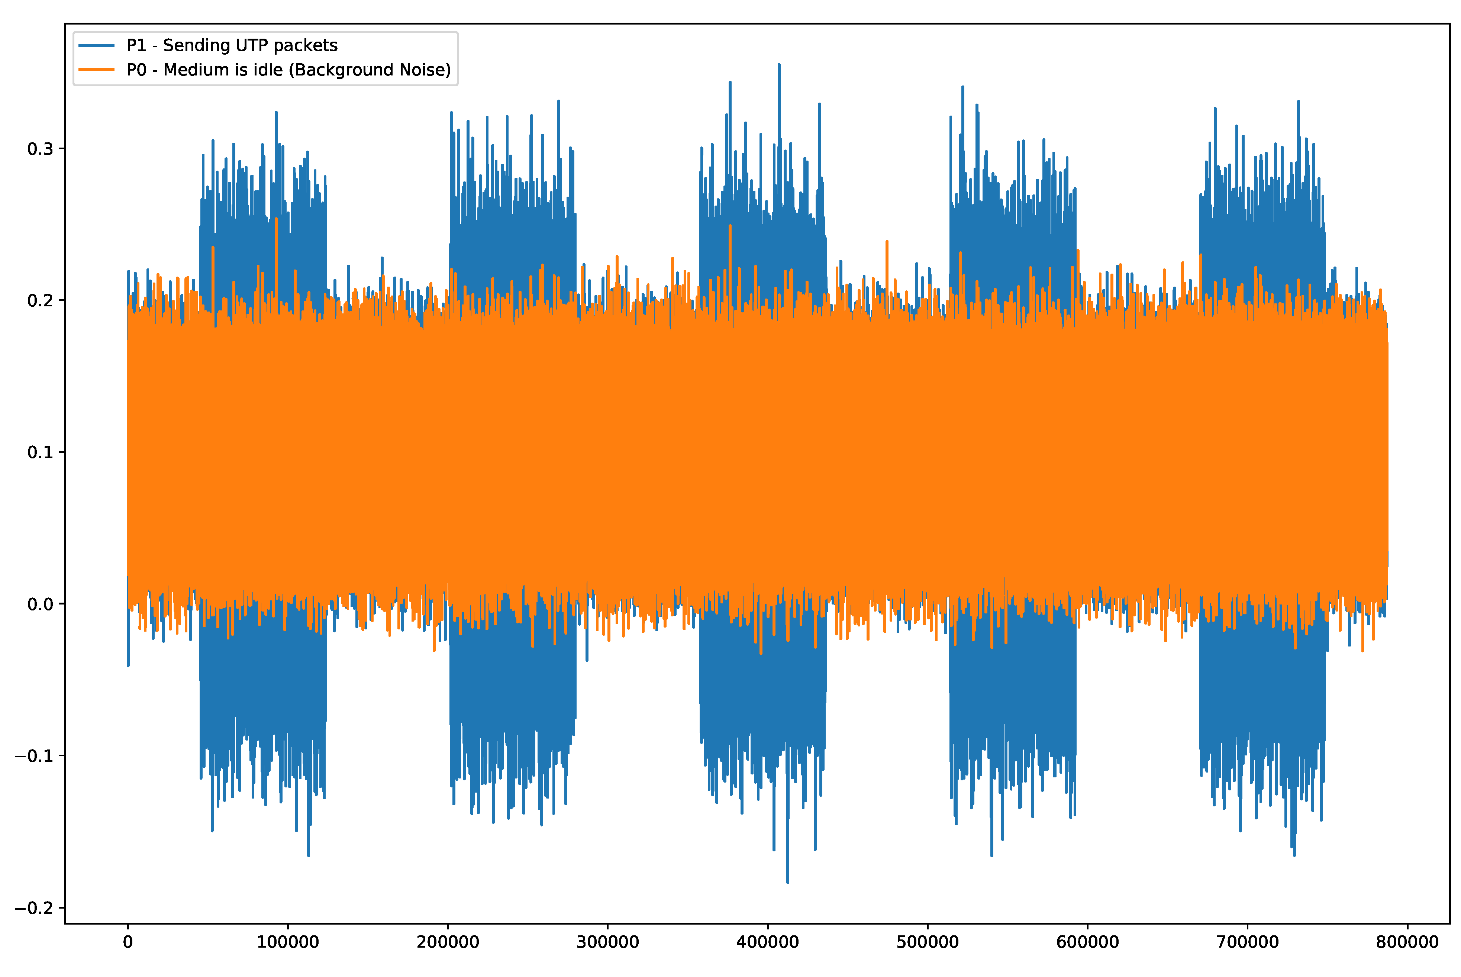Click the x-axis tick label 0
Screen dimensions: 1461x977
point(128,942)
